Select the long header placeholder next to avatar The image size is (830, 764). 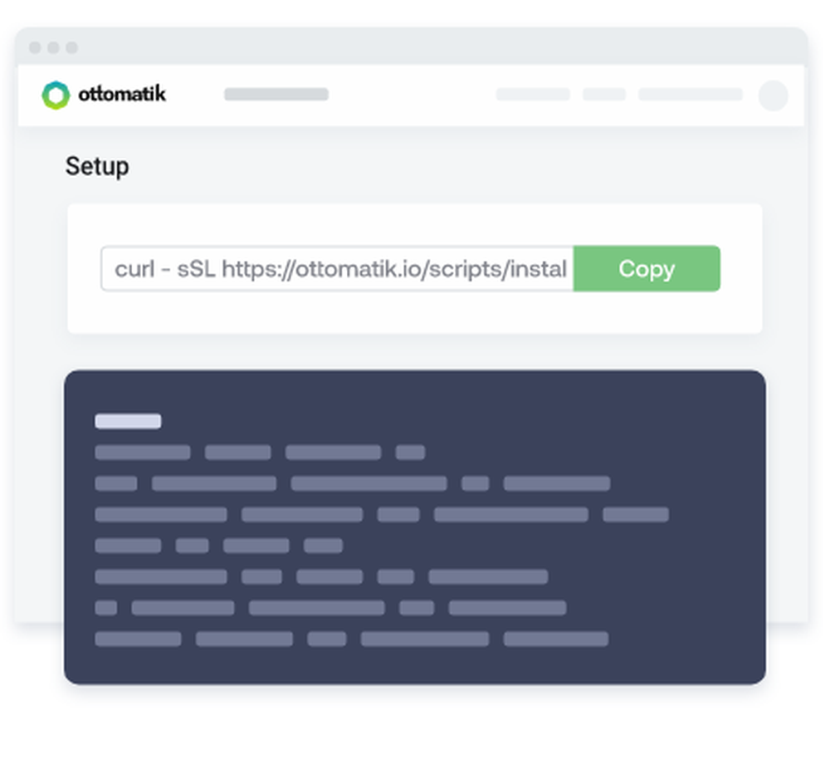(x=691, y=94)
